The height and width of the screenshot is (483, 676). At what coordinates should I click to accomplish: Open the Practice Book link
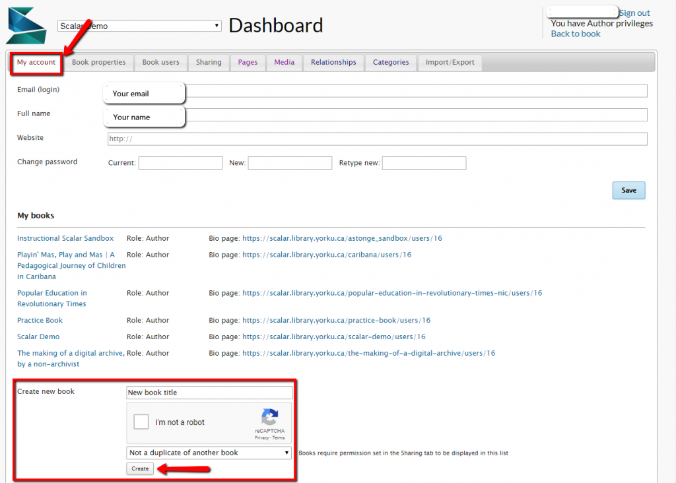(40, 320)
